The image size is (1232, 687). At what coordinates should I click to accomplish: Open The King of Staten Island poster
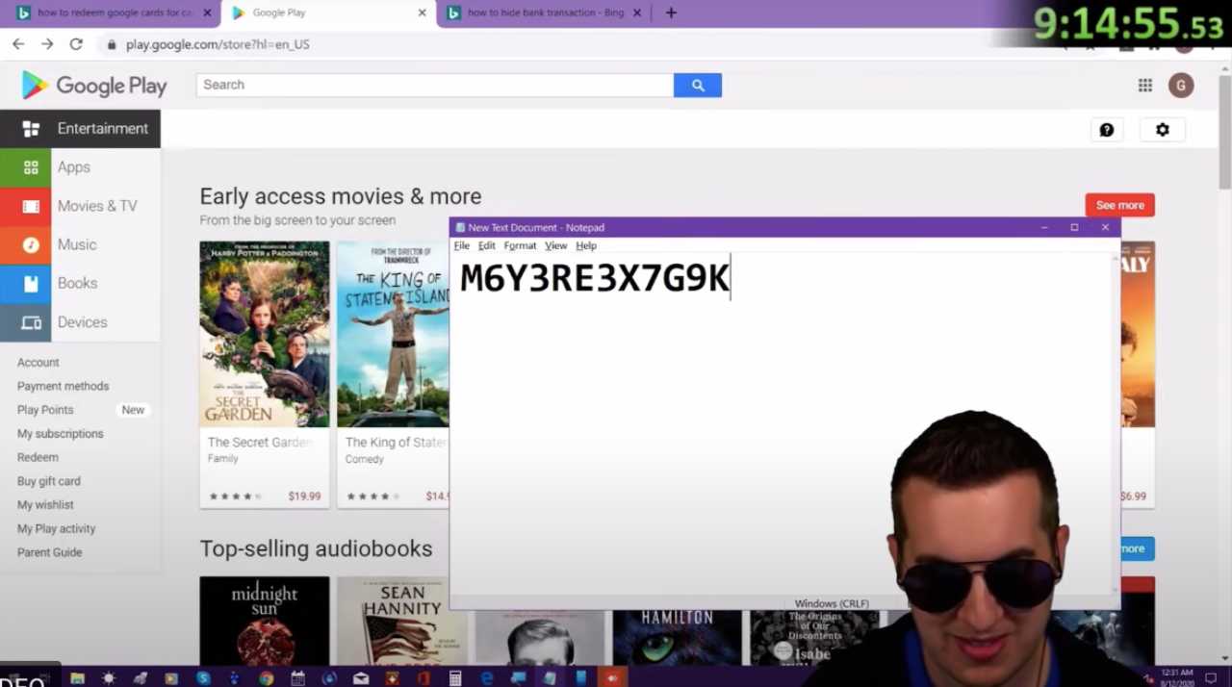click(393, 334)
